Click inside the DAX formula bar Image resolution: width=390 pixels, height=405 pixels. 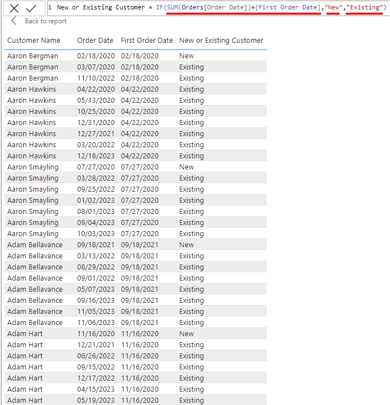[222, 8]
